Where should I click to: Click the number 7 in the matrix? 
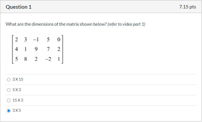point(48,49)
